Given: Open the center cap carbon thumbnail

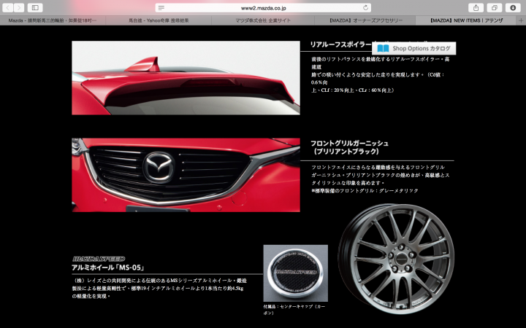Looking at the screenshot, I should (296, 273).
